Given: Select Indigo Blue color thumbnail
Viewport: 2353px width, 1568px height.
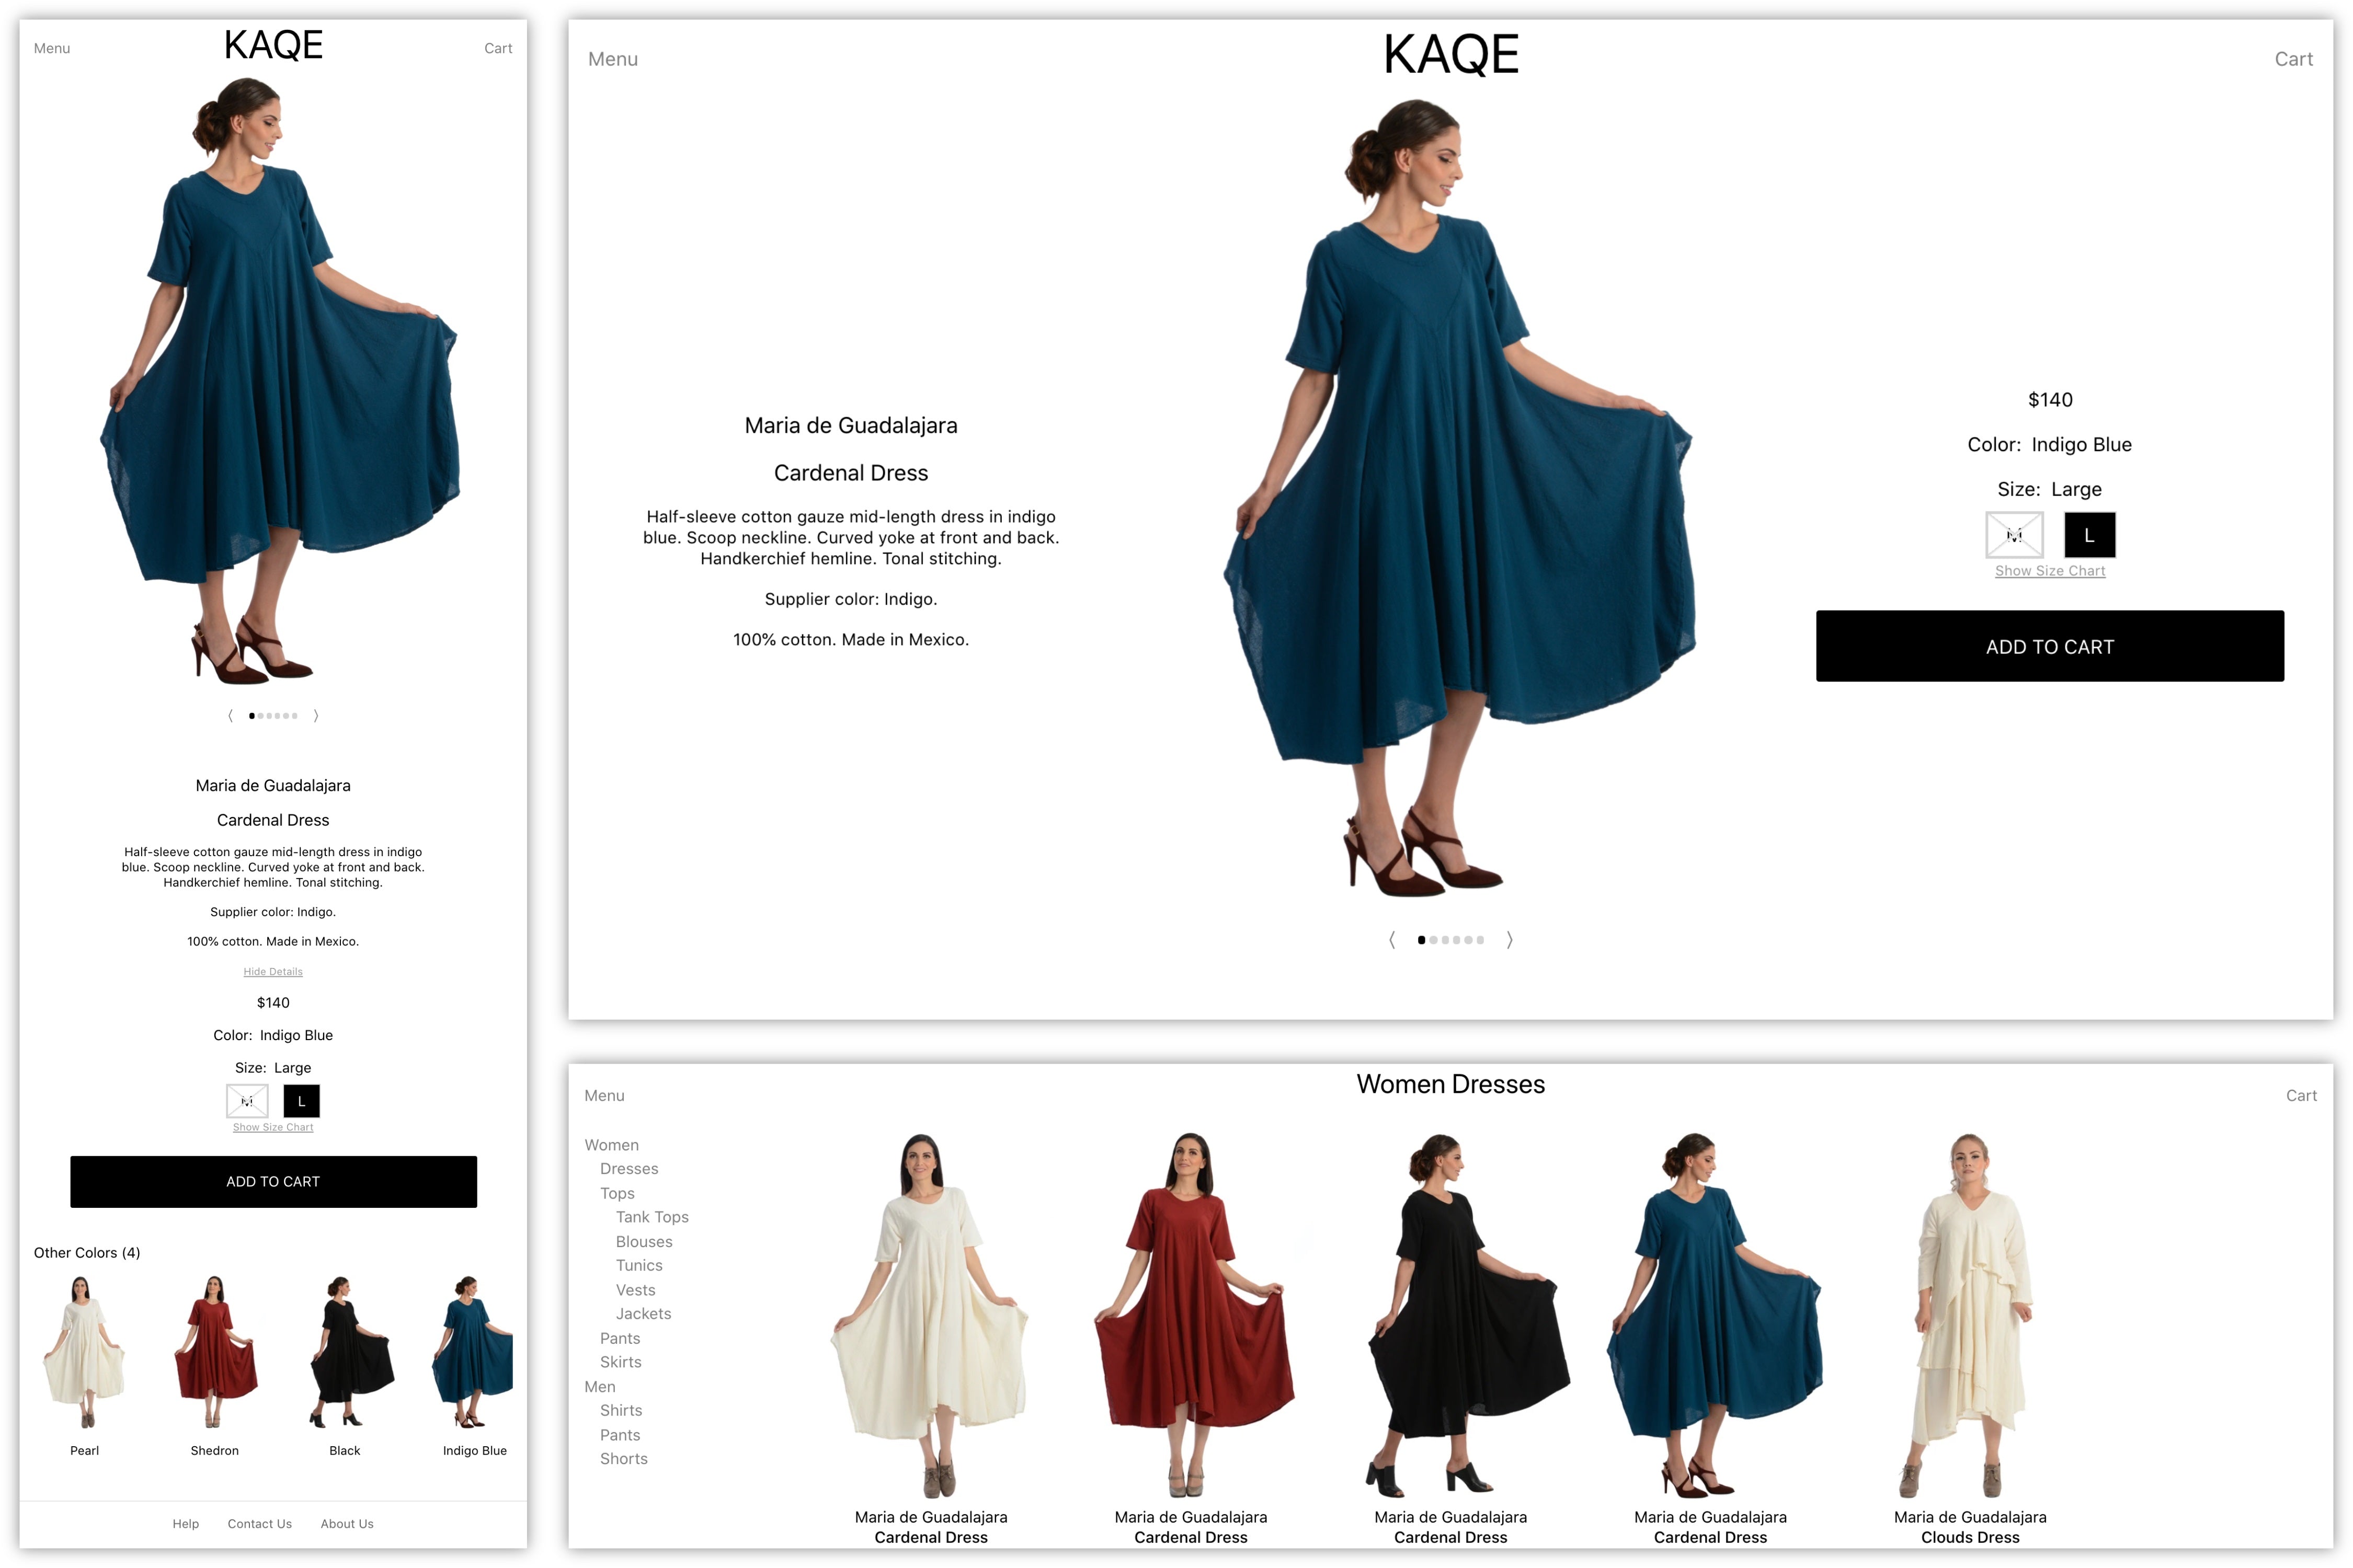Looking at the screenshot, I should click(x=472, y=1352).
